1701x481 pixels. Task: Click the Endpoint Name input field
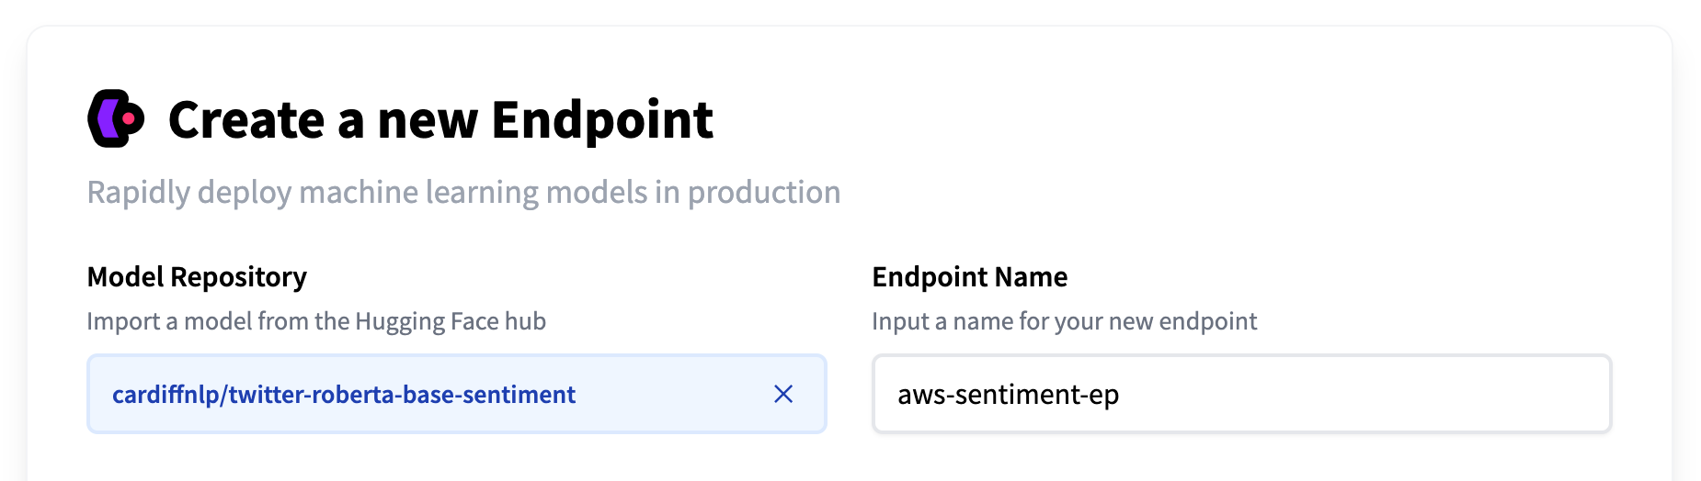(1241, 394)
